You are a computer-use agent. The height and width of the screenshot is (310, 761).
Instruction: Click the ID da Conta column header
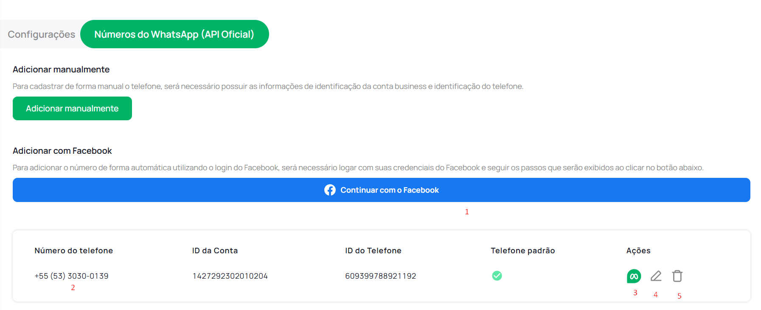coord(215,251)
